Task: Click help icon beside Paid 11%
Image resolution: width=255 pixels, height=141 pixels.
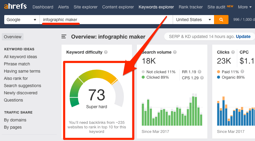Action: [242, 71]
